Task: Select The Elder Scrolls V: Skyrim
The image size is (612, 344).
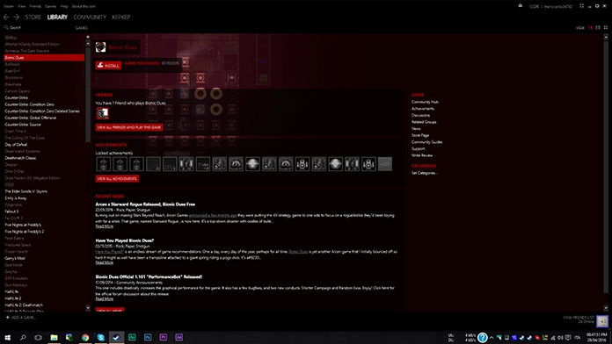Action: click(x=44, y=191)
